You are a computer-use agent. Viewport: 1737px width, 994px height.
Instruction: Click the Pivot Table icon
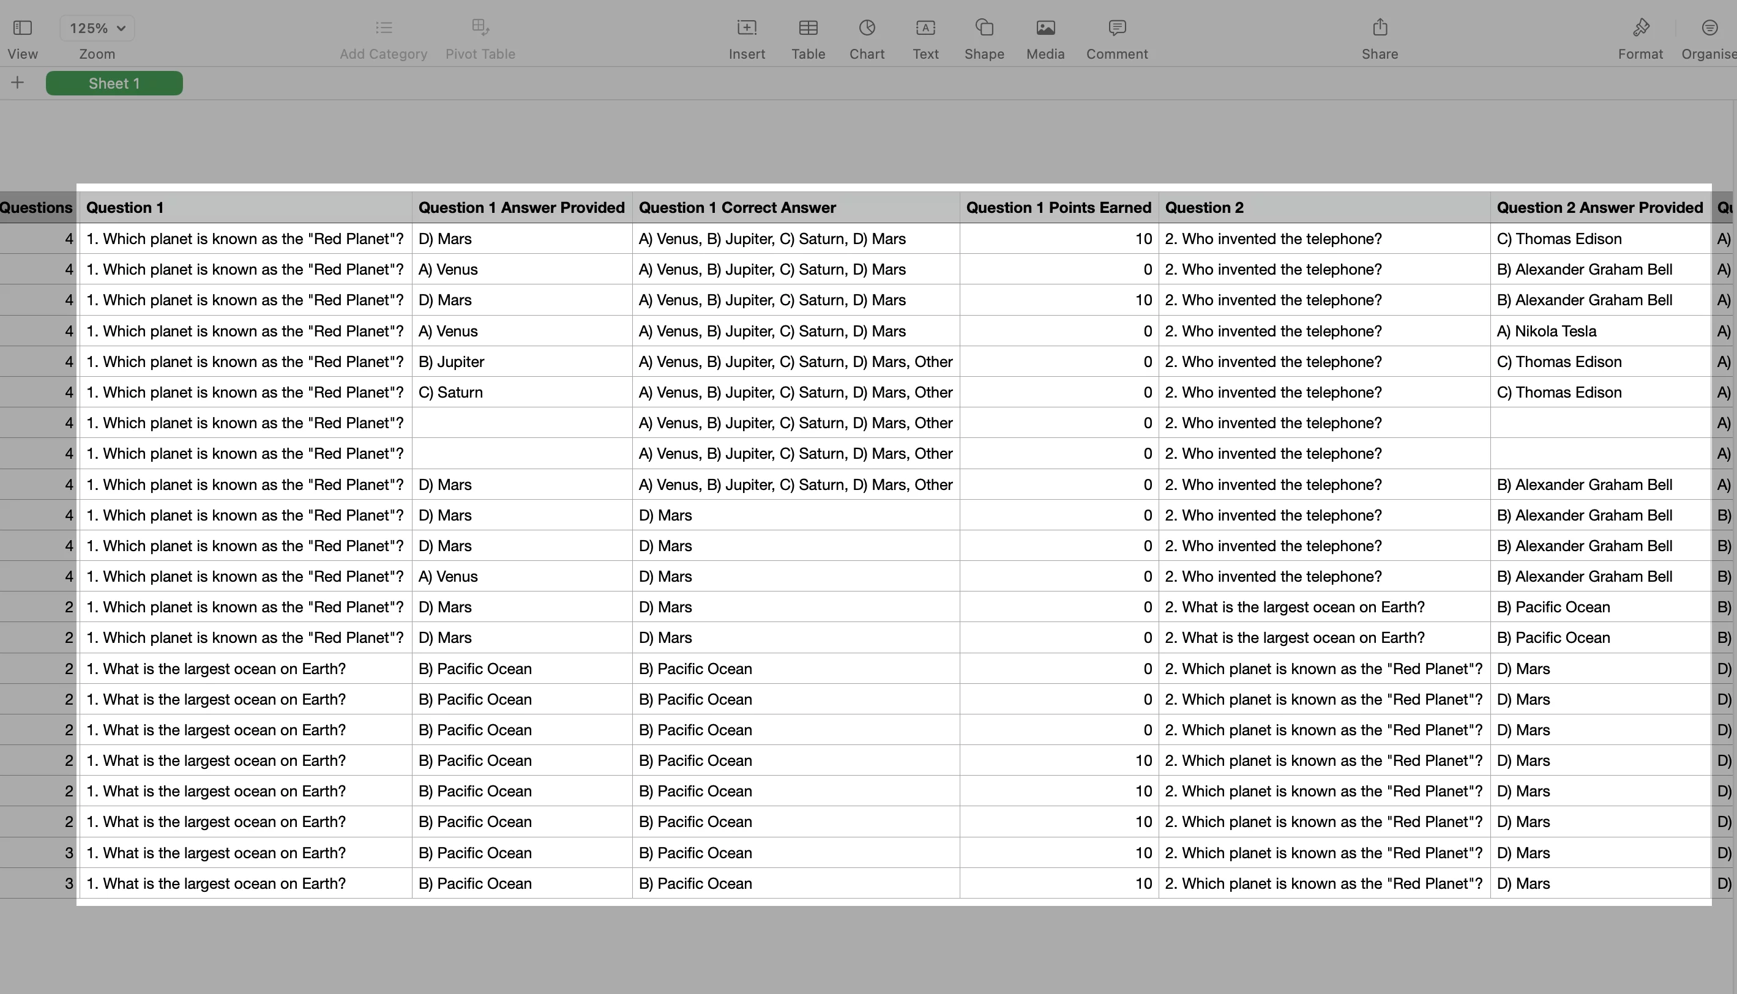480,28
